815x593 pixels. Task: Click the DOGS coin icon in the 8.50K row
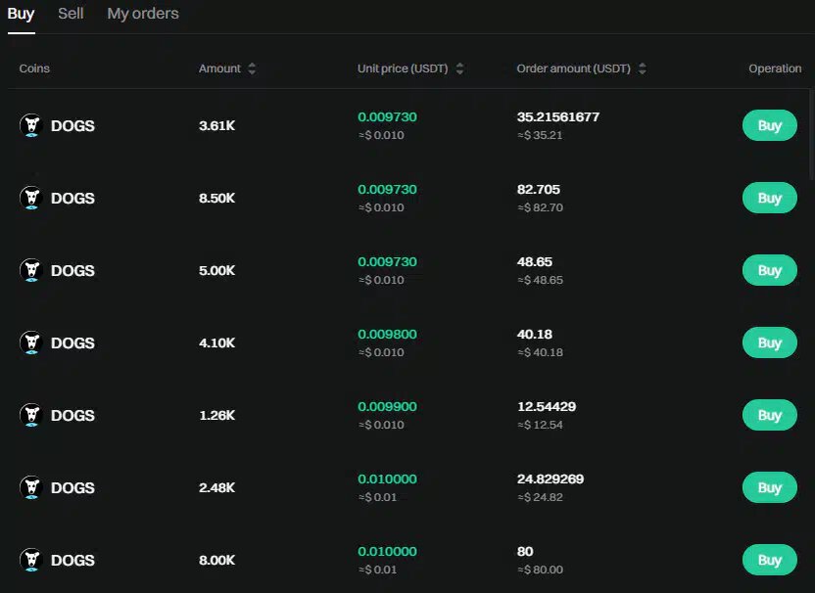[31, 198]
